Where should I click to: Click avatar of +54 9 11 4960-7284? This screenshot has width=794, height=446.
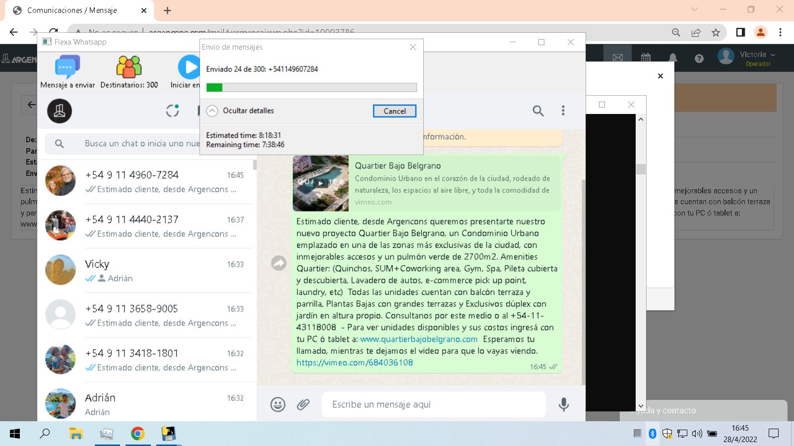61,180
